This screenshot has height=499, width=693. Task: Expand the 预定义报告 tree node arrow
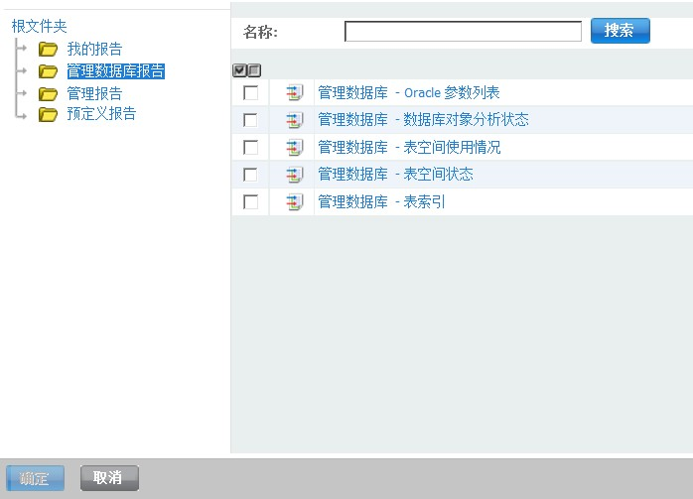click(x=22, y=116)
